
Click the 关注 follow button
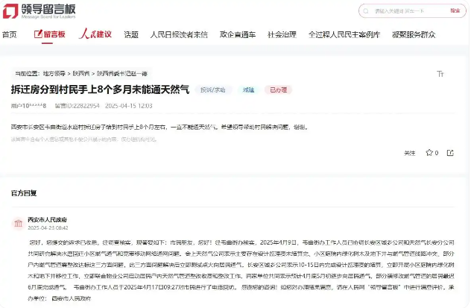[x=409, y=153]
